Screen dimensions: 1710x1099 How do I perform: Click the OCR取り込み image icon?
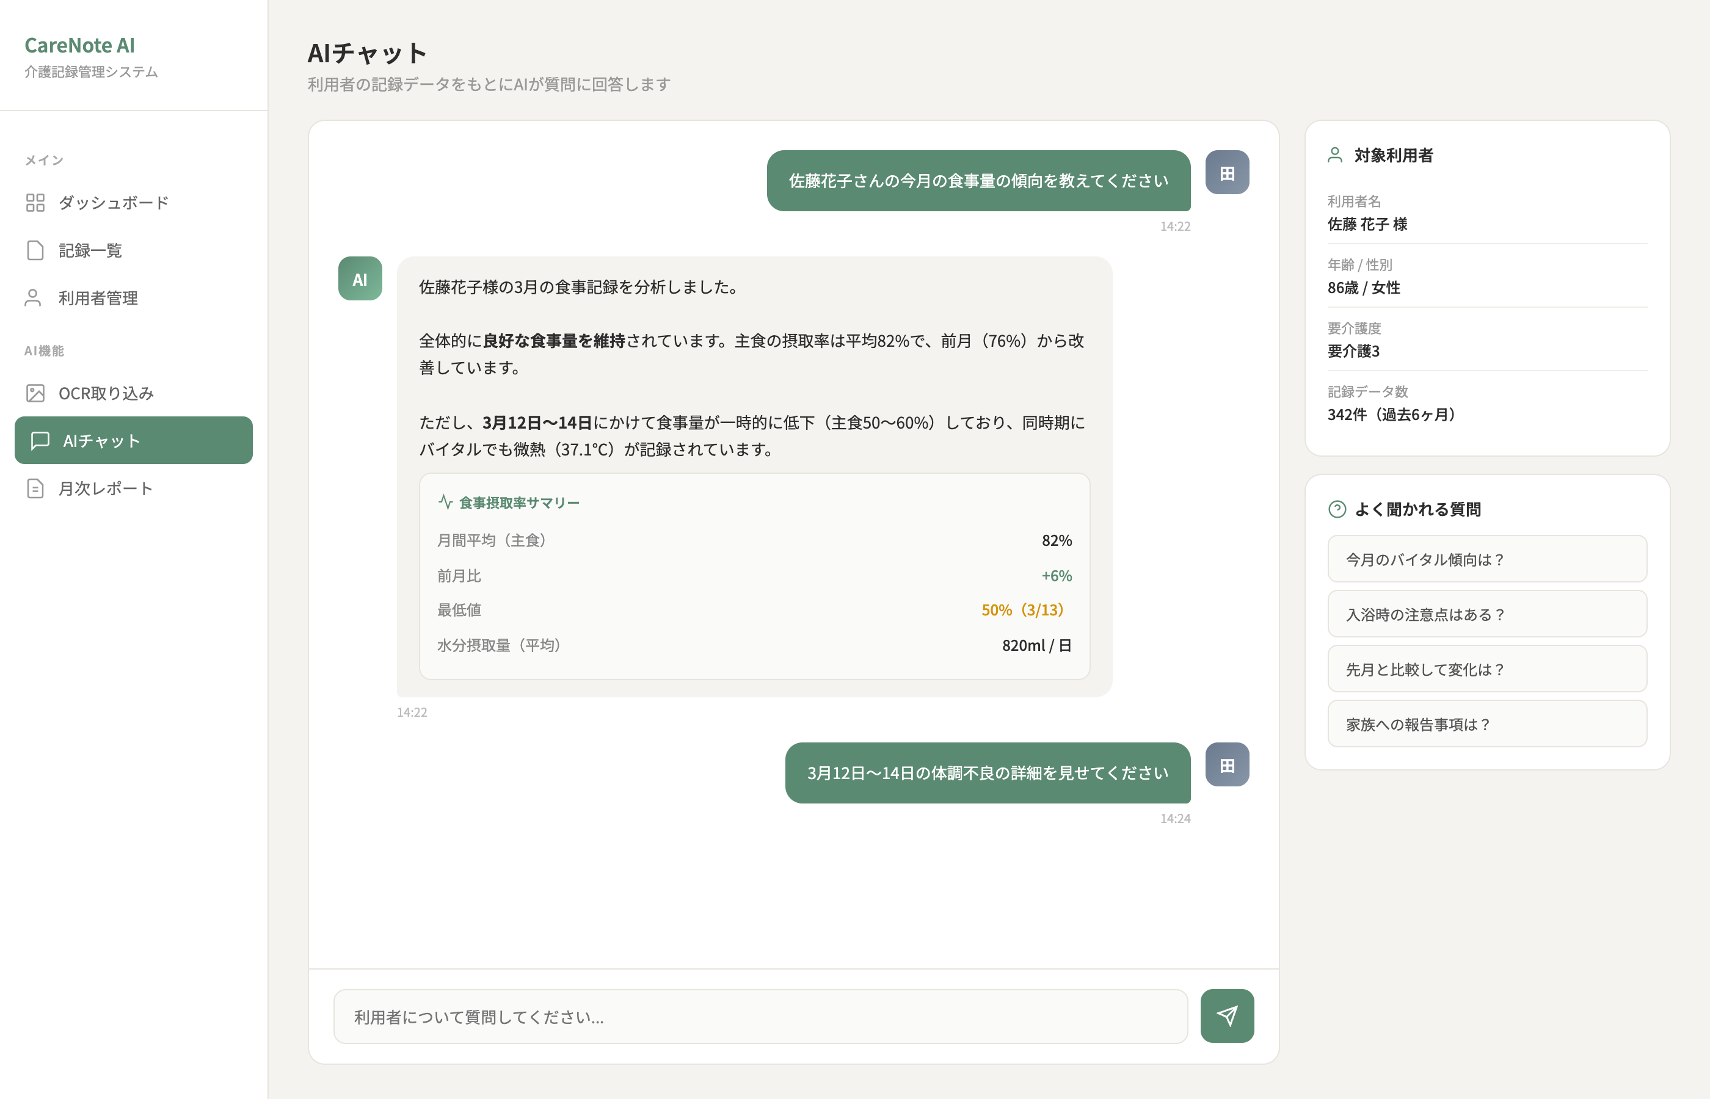35,393
